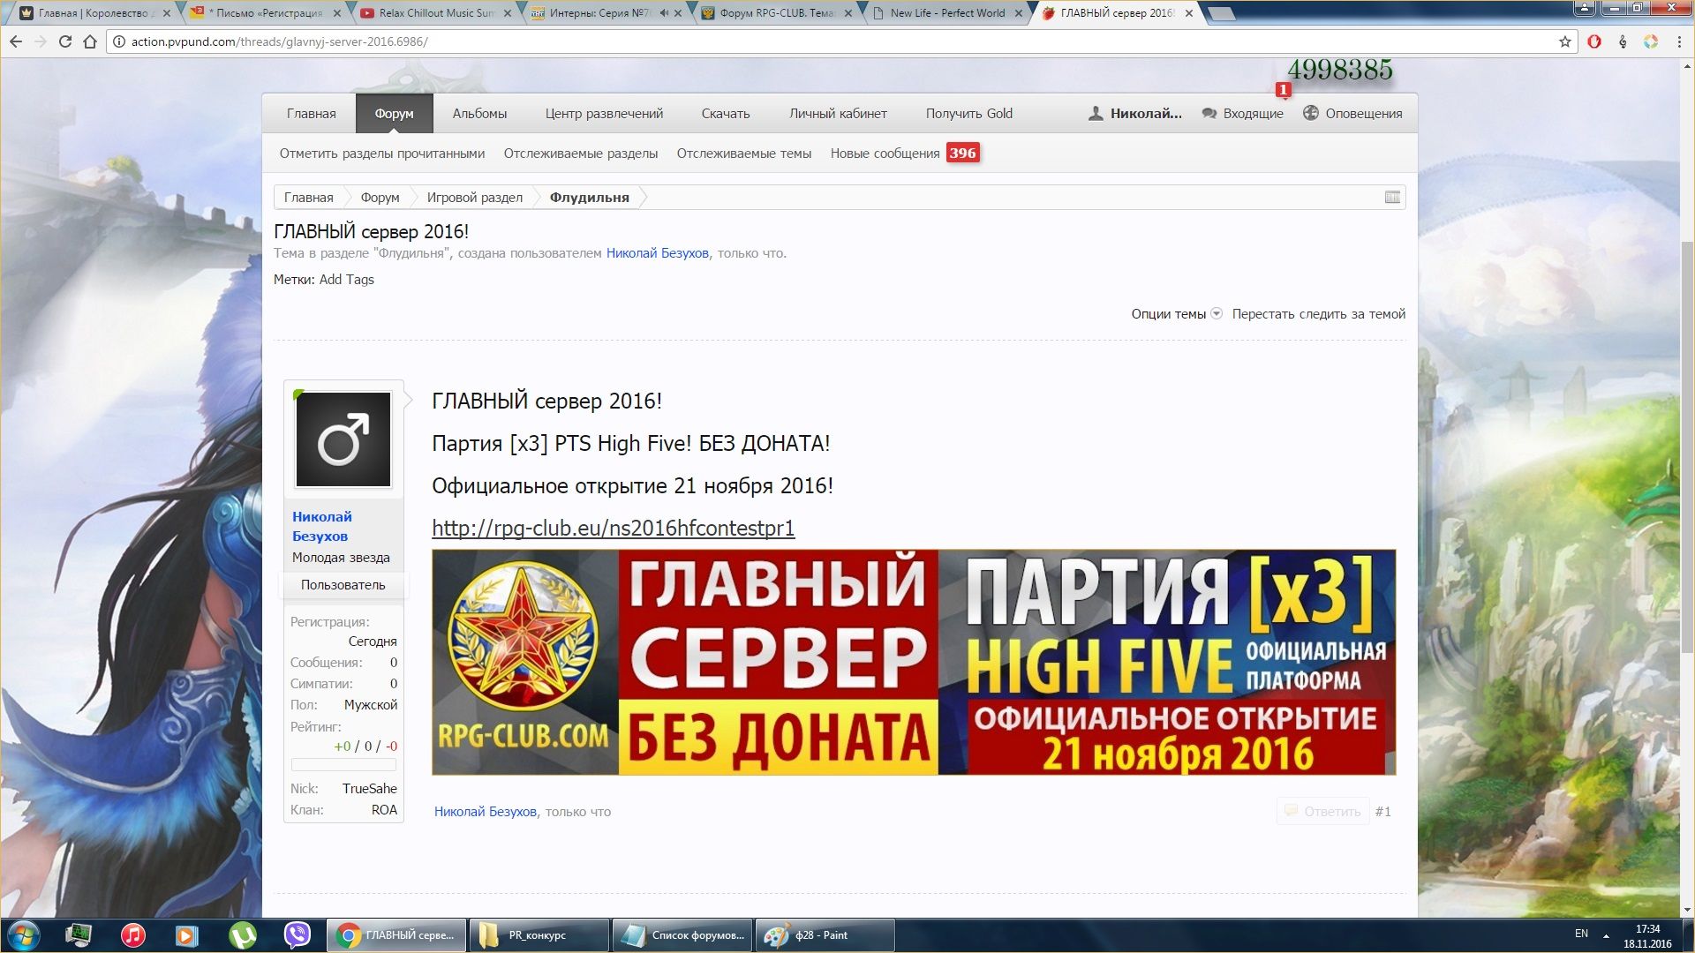Open the Скачать navigation tab
The height and width of the screenshot is (953, 1695).
click(x=726, y=114)
